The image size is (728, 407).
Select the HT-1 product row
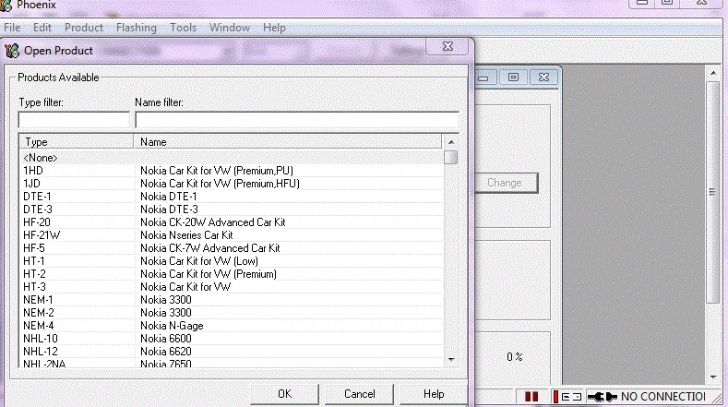click(232, 261)
